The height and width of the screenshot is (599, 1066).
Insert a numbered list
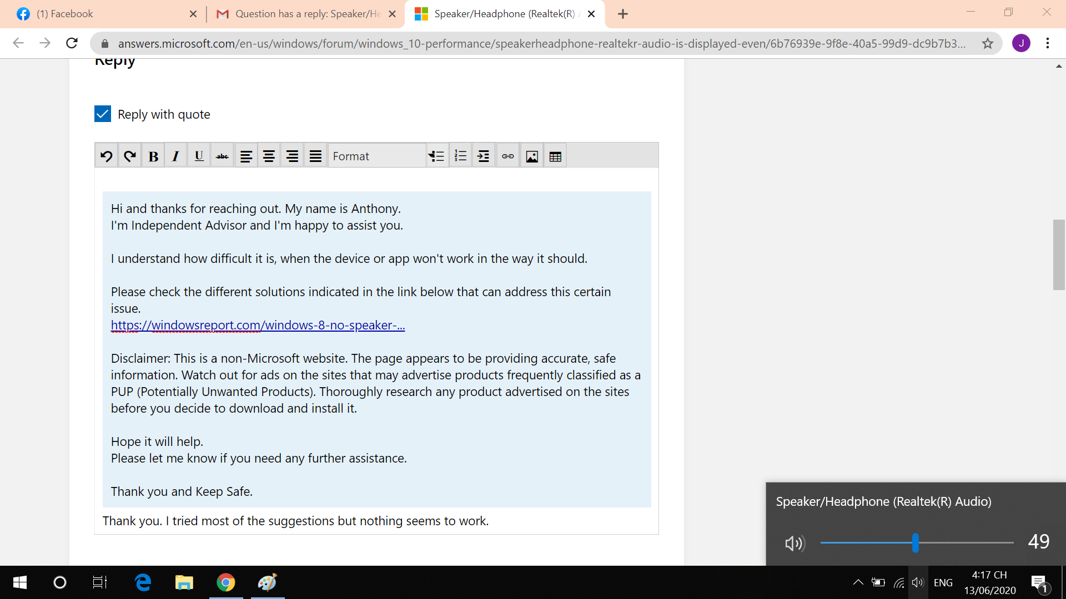460,156
